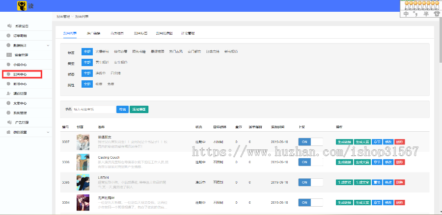Filter attribute by 收费
The image size is (442, 215).
tap(99, 84)
